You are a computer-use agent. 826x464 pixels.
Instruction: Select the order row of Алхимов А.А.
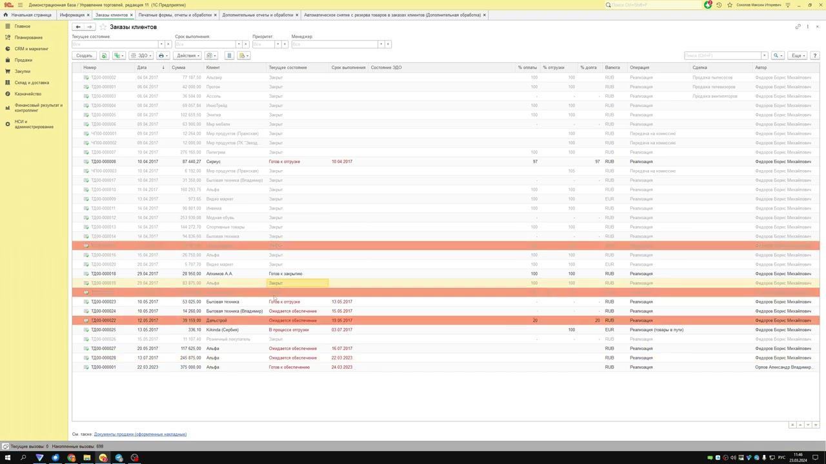[445, 274]
